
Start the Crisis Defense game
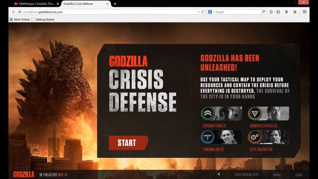[128, 143]
